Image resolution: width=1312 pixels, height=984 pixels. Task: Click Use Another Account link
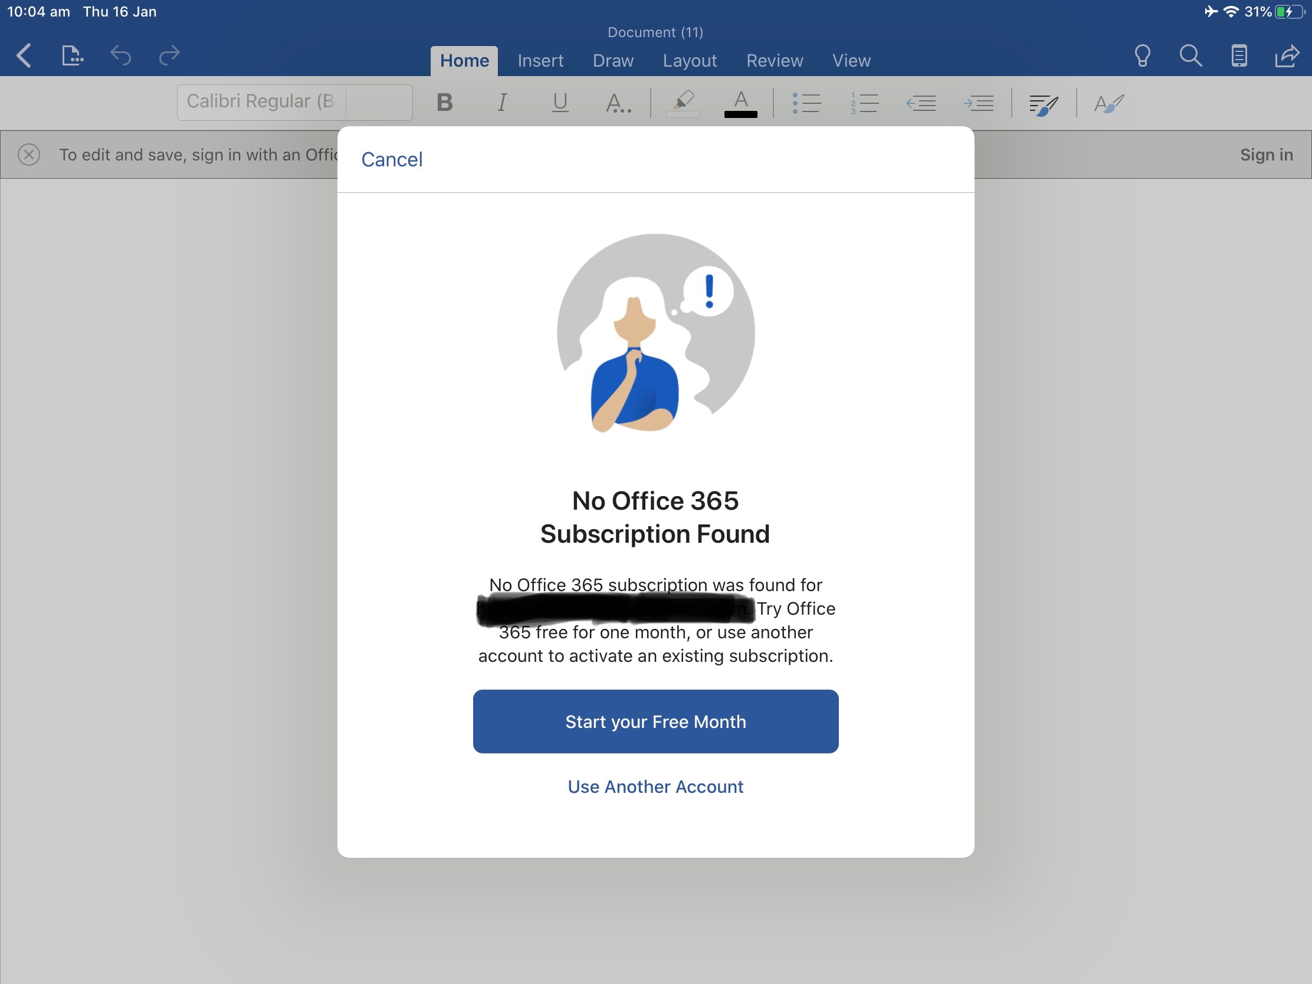point(655,786)
